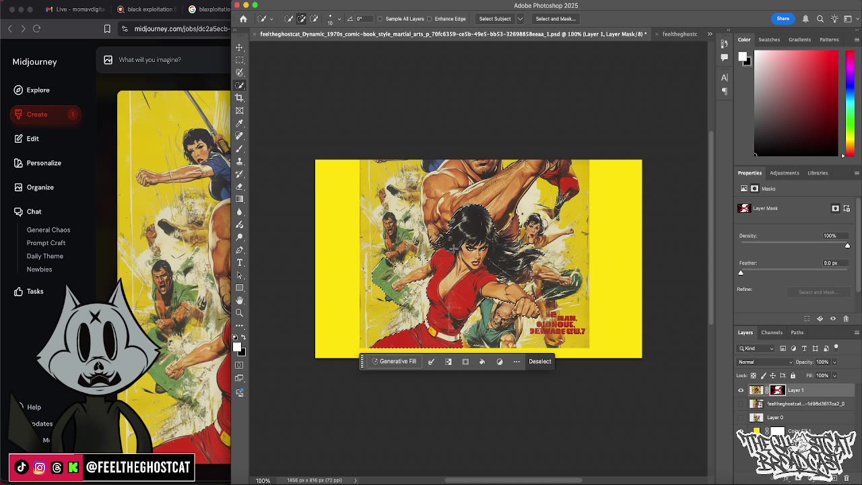
Task: Open Layers panel menu
Action: [x=857, y=332]
